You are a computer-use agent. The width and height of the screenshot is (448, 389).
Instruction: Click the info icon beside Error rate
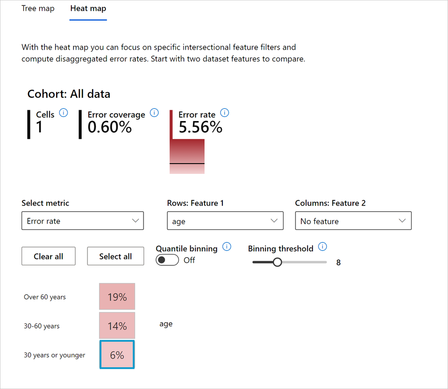click(x=225, y=113)
